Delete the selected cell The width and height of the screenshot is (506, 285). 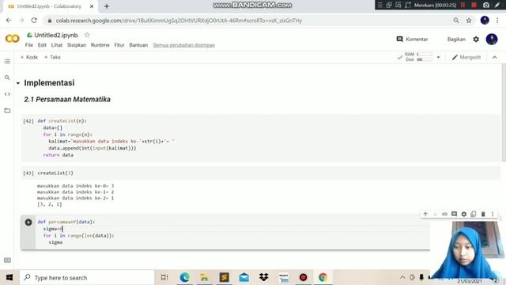483,214
